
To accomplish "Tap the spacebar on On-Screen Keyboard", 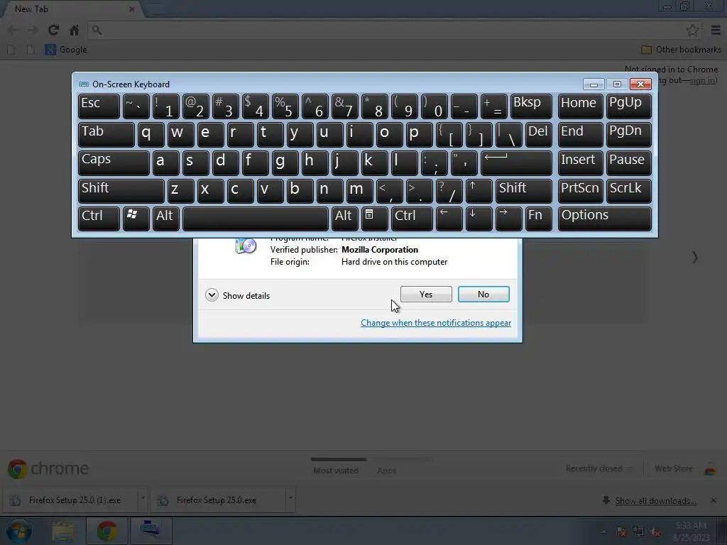I will point(256,219).
